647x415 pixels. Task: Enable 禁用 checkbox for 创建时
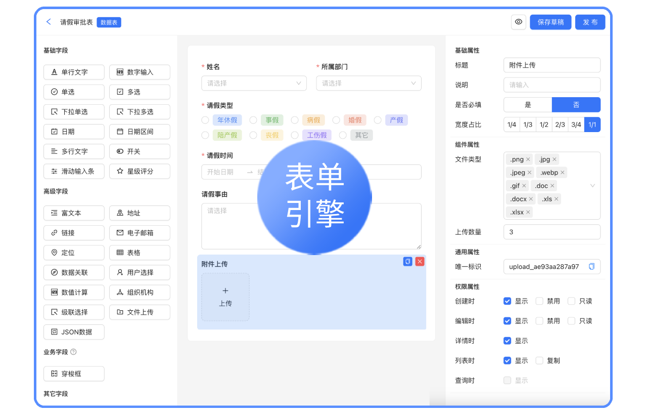coord(539,301)
